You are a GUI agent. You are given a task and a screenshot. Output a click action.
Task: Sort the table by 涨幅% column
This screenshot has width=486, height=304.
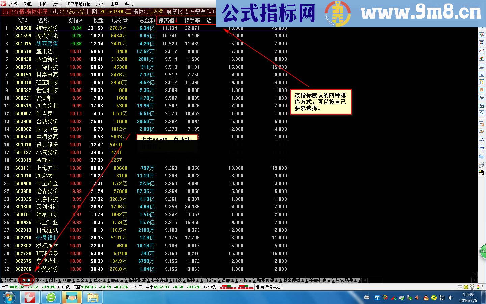pos(75,20)
